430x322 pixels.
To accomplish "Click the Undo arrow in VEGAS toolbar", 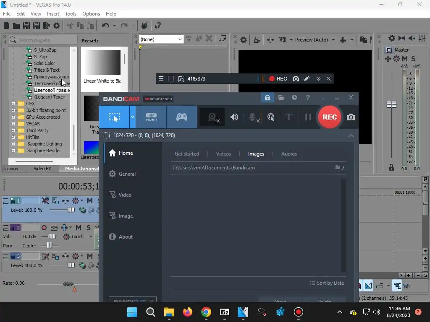I will pos(105,26).
